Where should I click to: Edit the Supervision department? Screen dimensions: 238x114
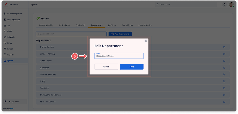click(x=224, y=68)
